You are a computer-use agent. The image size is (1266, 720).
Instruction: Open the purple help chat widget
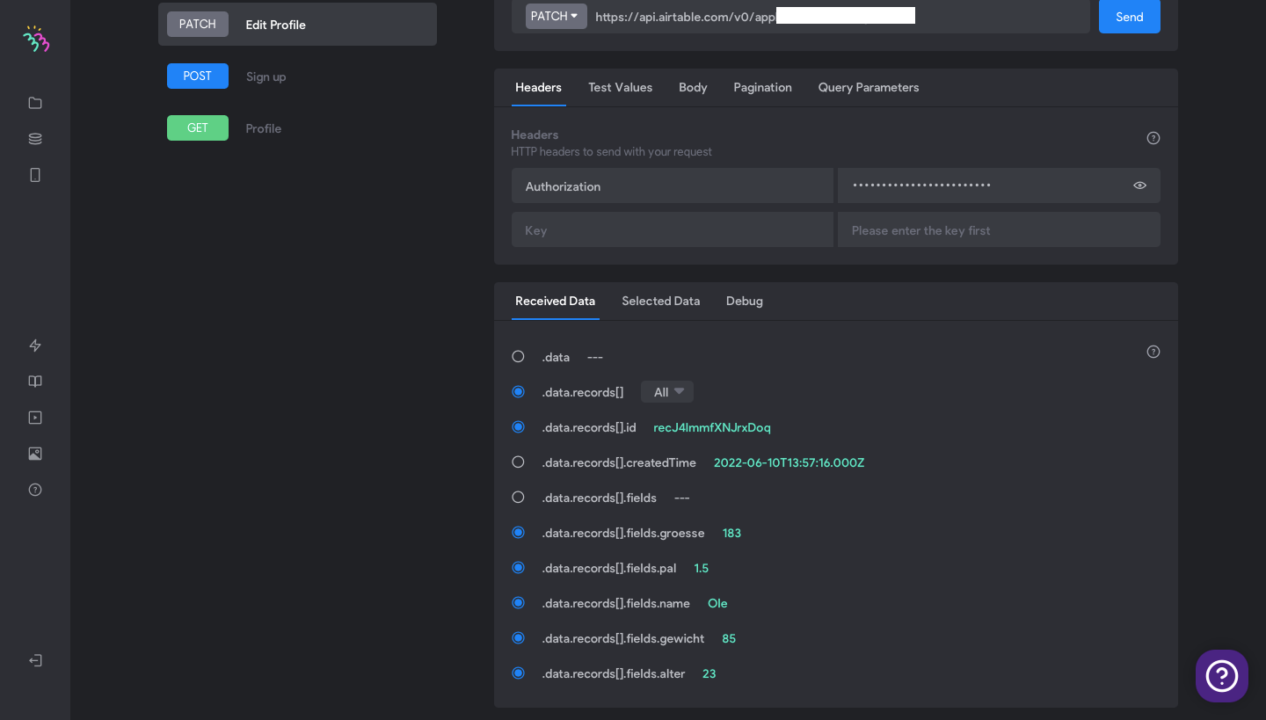click(x=1222, y=676)
